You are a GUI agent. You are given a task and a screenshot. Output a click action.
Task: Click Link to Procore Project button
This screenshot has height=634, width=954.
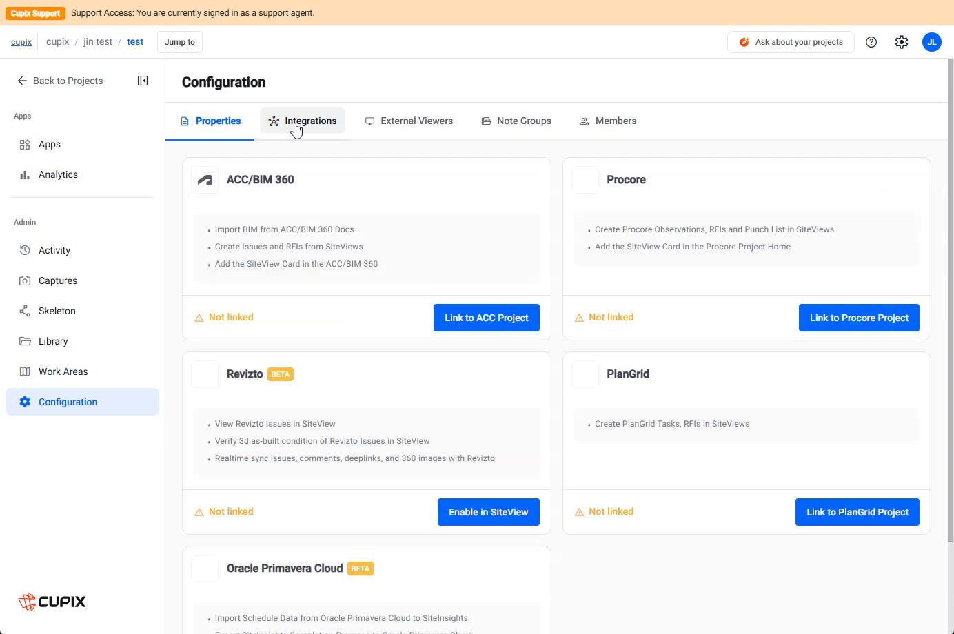(859, 318)
